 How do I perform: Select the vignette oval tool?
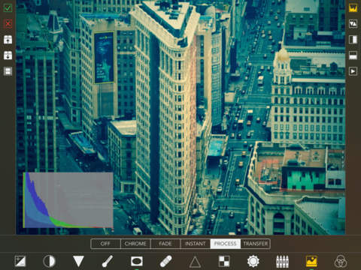137,262
